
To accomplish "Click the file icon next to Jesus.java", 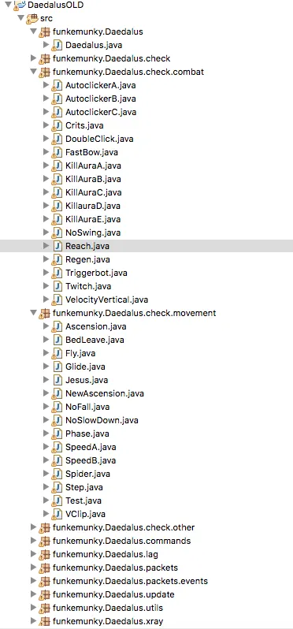I will (57, 380).
